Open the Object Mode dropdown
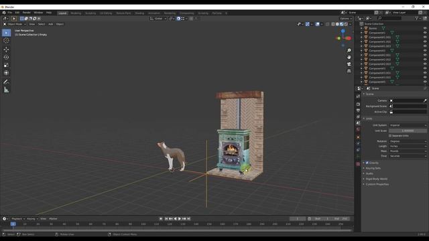This screenshot has height=241, width=429. click(15, 24)
